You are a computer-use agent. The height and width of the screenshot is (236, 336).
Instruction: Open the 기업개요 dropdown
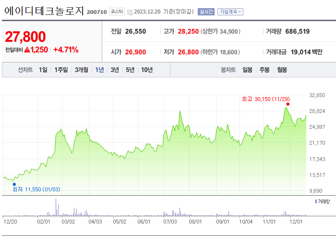230,12
